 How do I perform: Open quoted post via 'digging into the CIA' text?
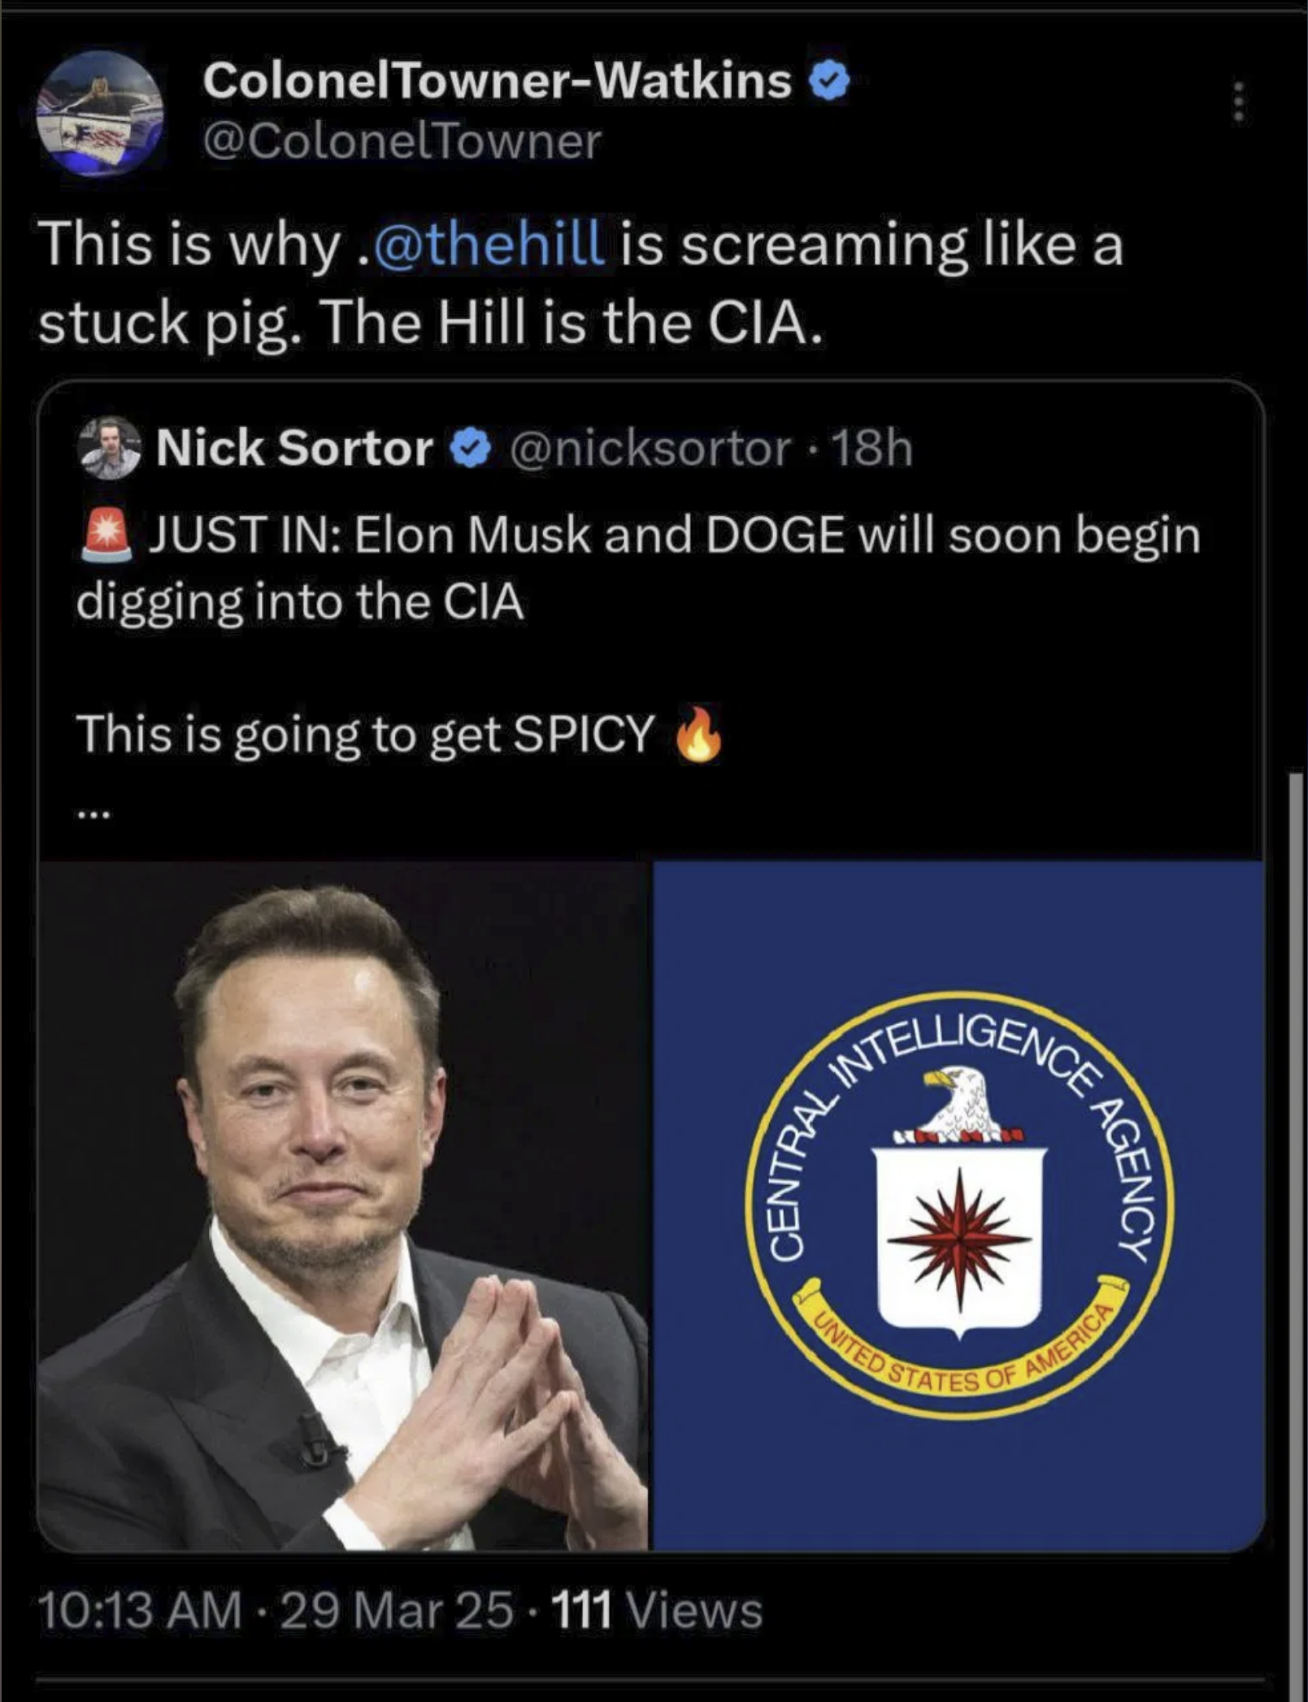301,602
